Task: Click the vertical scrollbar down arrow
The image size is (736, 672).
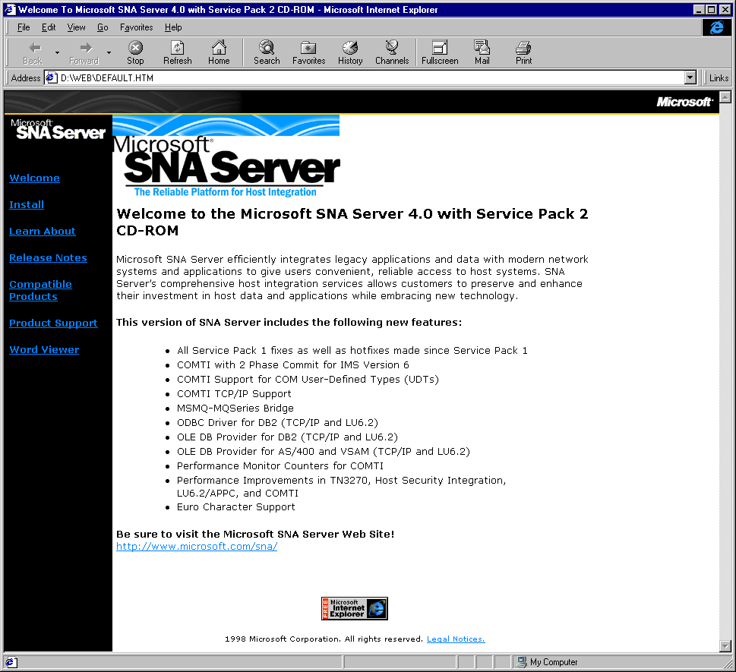Action: 725,646
